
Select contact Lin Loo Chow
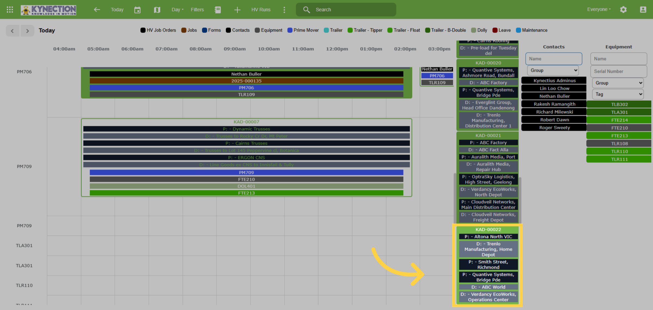(554, 89)
